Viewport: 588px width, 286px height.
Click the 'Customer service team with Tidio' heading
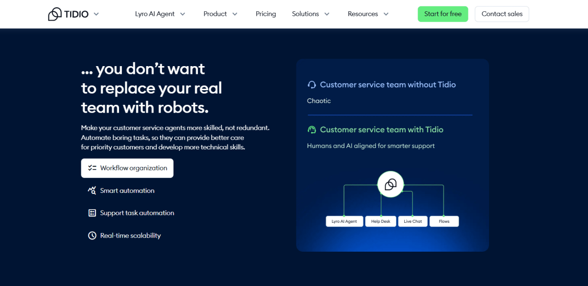click(382, 130)
